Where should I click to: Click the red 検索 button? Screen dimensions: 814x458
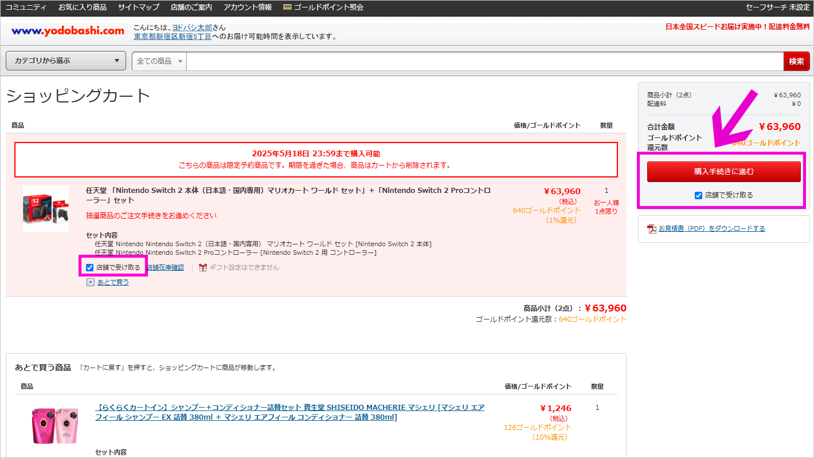click(x=797, y=61)
